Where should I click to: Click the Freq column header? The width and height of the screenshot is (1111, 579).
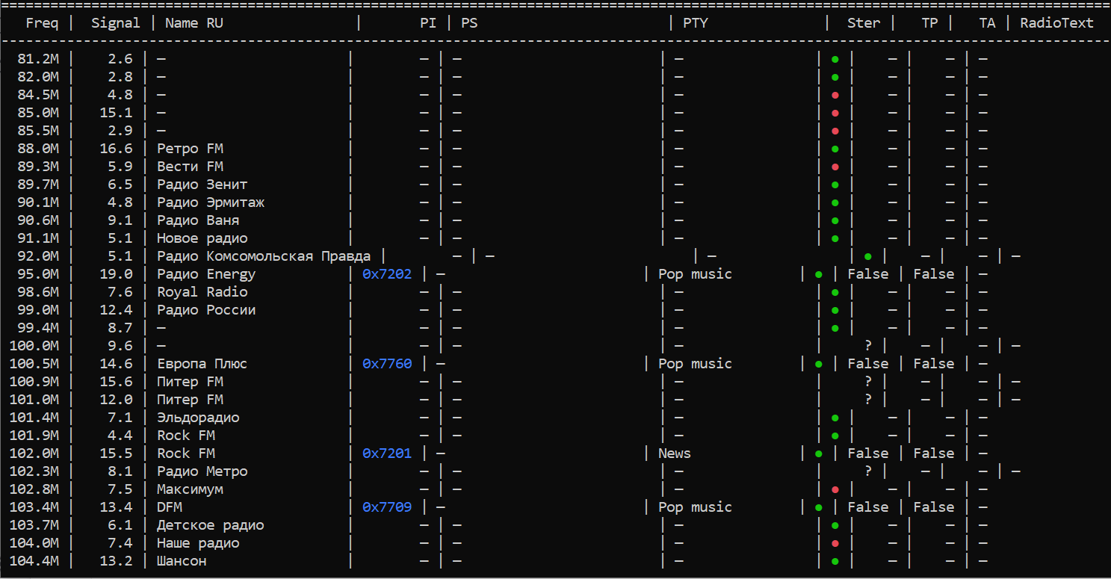[42, 23]
